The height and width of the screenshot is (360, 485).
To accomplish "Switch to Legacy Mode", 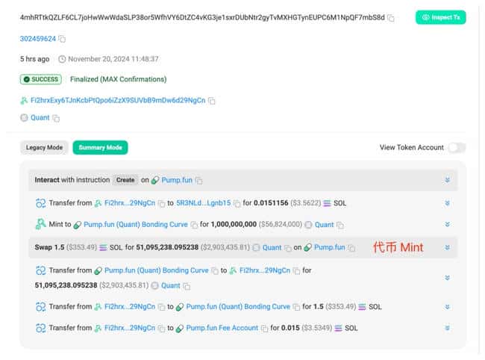I will [45, 148].
